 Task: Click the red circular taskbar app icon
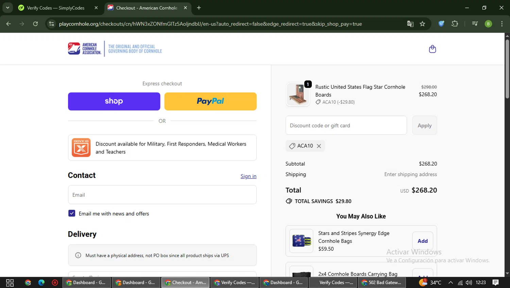click(x=55, y=283)
